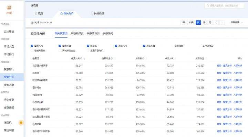The width and height of the screenshot is (248, 137).
Task: Click the 市场 market icon at sidebar top
Action: pyautogui.click(x=9, y=7)
